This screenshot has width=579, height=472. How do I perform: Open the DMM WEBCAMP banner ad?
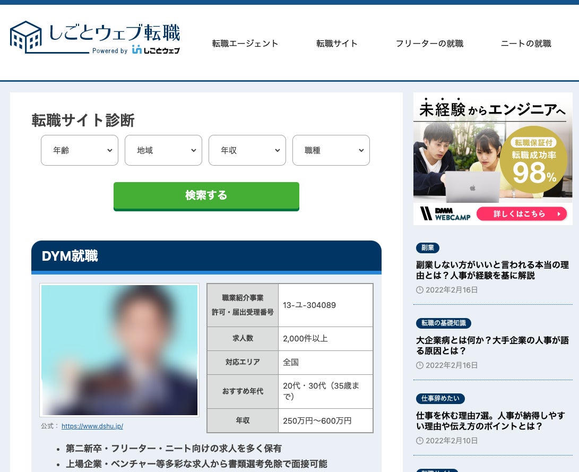point(492,158)
